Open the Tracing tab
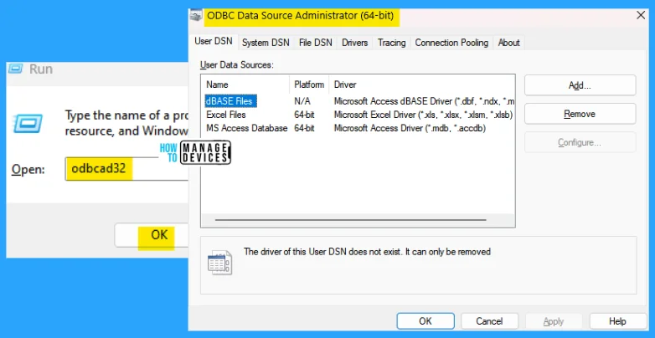 tap(391, 43)
